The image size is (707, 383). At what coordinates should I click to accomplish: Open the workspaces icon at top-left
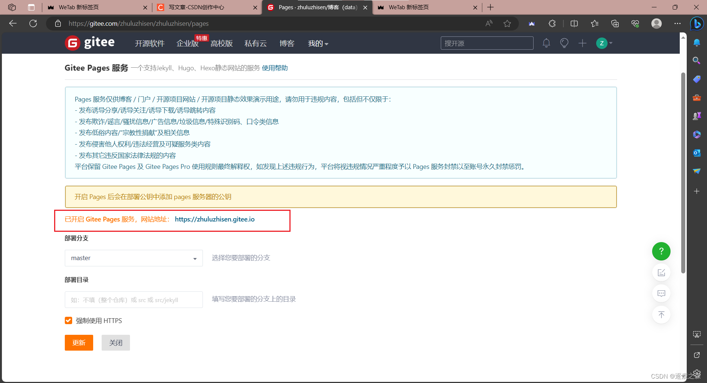coord(12,7)
